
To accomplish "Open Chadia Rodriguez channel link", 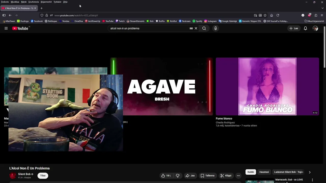I will click(225, 123).
